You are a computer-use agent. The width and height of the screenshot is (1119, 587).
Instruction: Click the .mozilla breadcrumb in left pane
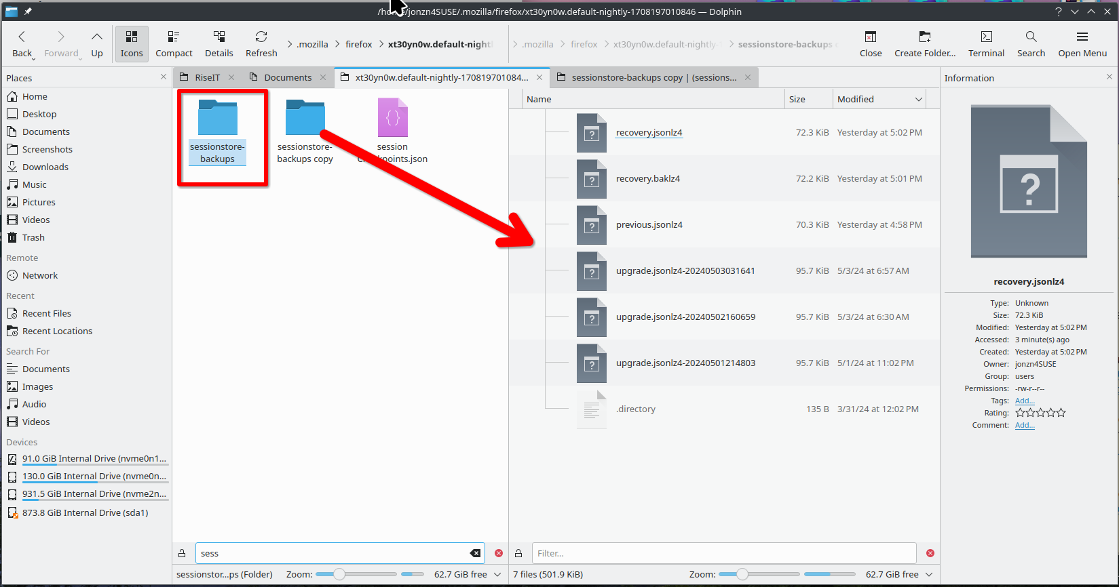pyautogui.click(x=312, y=44)
